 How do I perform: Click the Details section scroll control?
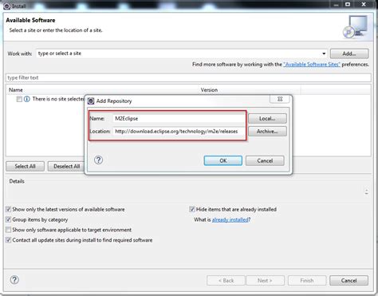coord(367,191)
